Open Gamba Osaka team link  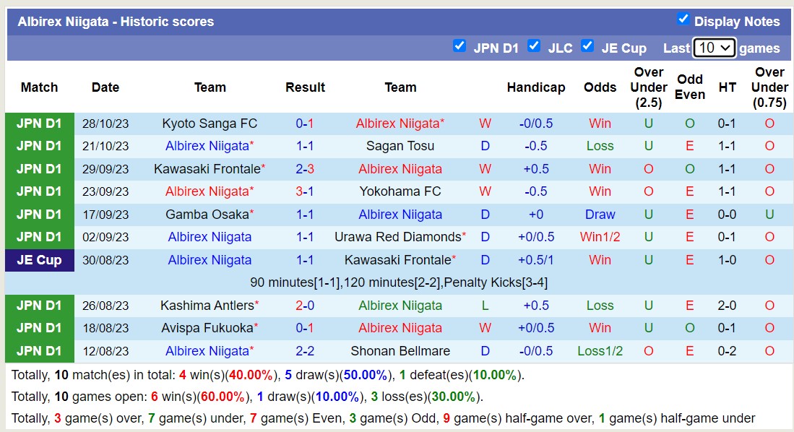tap(207, 215)
